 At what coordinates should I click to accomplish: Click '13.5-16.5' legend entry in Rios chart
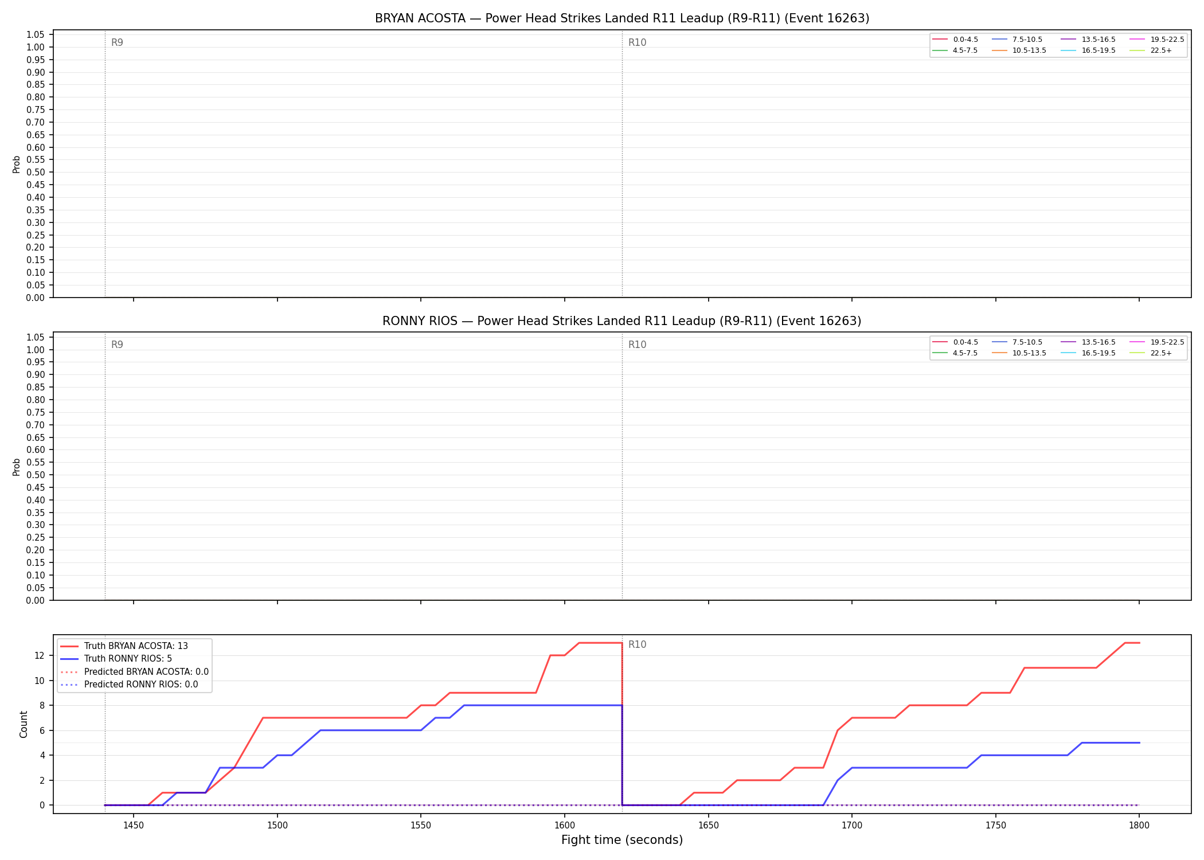[x=1089, y=342]
